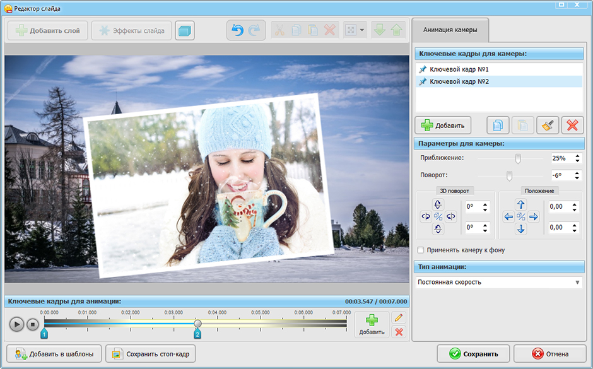Click the undo arrow icon

click(x=237, y=30)
